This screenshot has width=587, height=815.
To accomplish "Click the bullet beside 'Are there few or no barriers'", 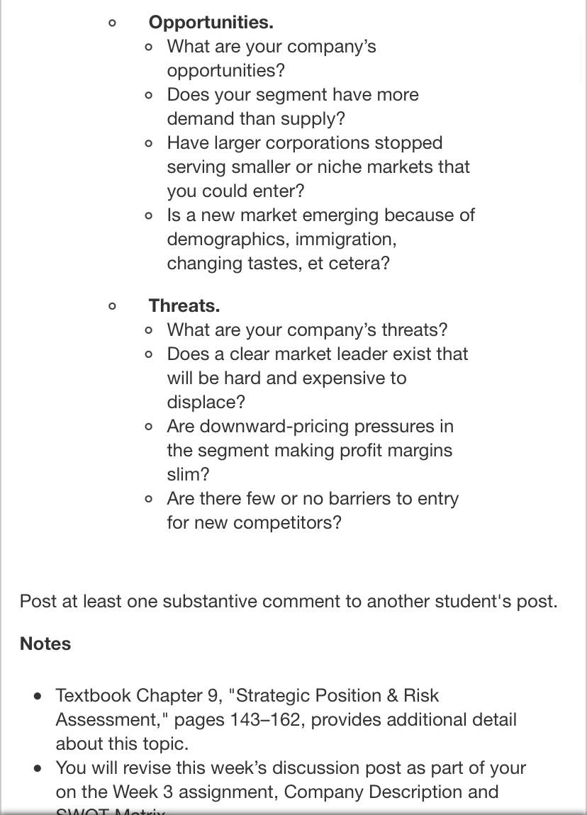I will click(149, 500).
